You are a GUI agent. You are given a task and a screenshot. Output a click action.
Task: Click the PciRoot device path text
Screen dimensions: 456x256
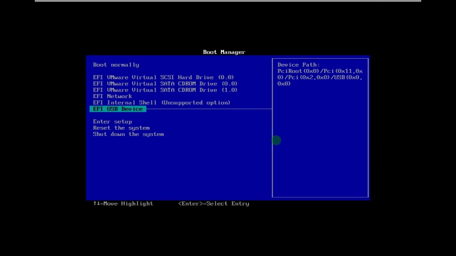point(320,77)
